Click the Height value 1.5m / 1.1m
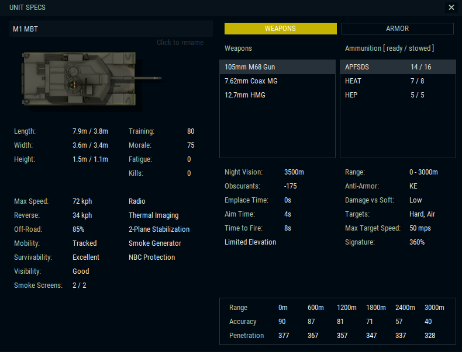The width and height of the screenshot is (462, 352). (90, 159)
